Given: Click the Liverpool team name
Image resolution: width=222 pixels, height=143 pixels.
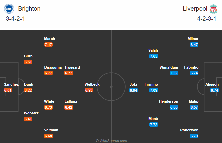Looking at the screenshot, I should pos(195,9).
